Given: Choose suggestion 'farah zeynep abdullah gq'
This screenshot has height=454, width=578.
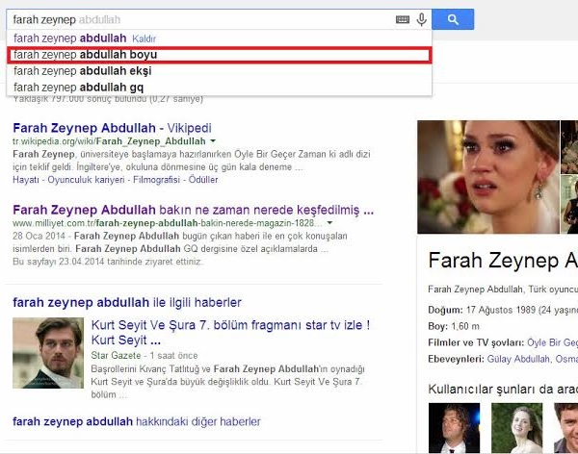Looking at the screenshot, I should click(79, 88).
